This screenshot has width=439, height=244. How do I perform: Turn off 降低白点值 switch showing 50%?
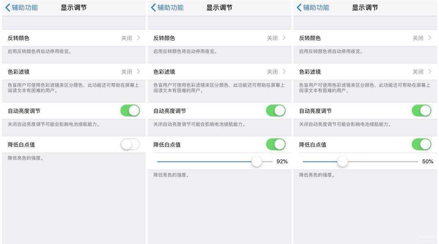click(422, 144)
